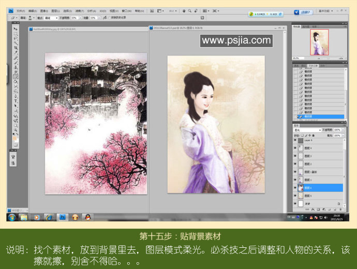Click the Add layer style fx icon

click(x=313, y=210)
